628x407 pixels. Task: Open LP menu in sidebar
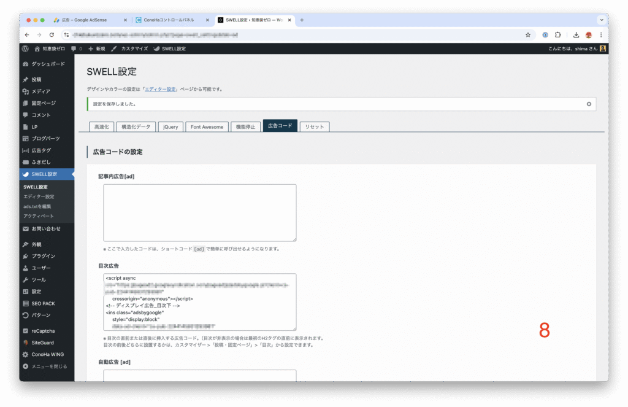click(x=47, y=126)
